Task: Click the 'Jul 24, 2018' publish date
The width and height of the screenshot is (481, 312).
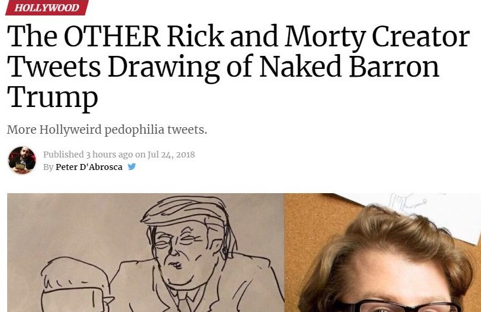Action: 171,155
